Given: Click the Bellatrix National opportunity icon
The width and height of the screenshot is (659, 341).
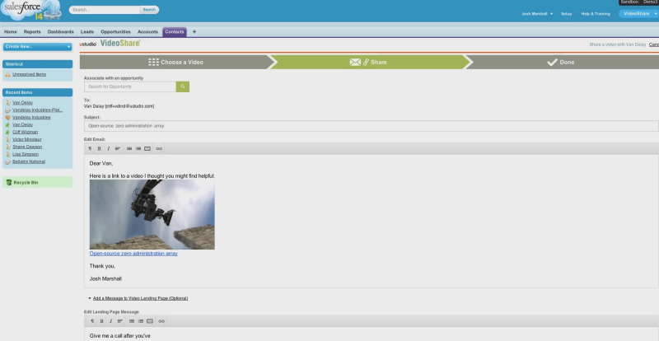Looking at the screenshot, I should pos(7,161).
